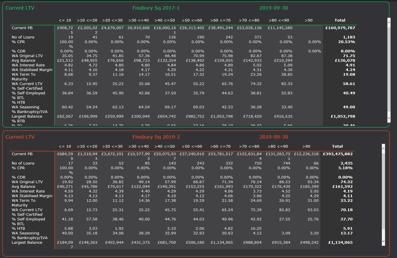Screen dimensions: 397x258
Task: Click Current PB cell '£12,236,318'
Action: point(306,154)
